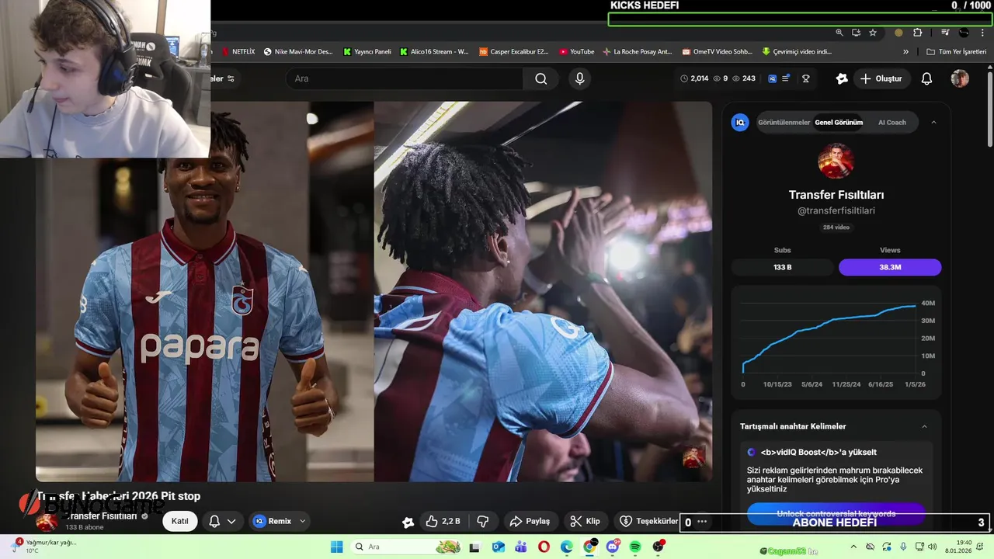The image size is (994, 559).
Task: Expand the Remix dropdown chevron
Action: tap(303, 521)
